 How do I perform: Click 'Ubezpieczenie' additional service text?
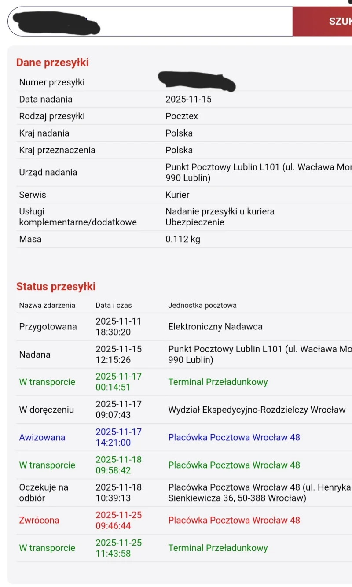tap(195, 222)
